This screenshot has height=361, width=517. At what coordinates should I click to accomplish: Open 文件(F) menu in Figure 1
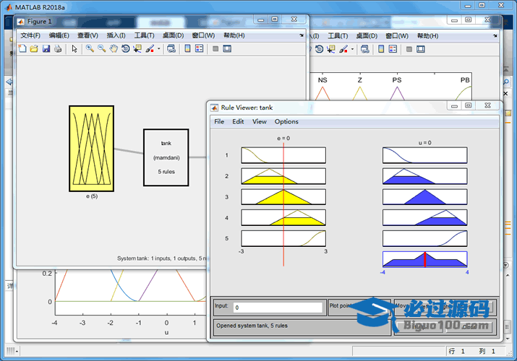[x=30, y=35]
